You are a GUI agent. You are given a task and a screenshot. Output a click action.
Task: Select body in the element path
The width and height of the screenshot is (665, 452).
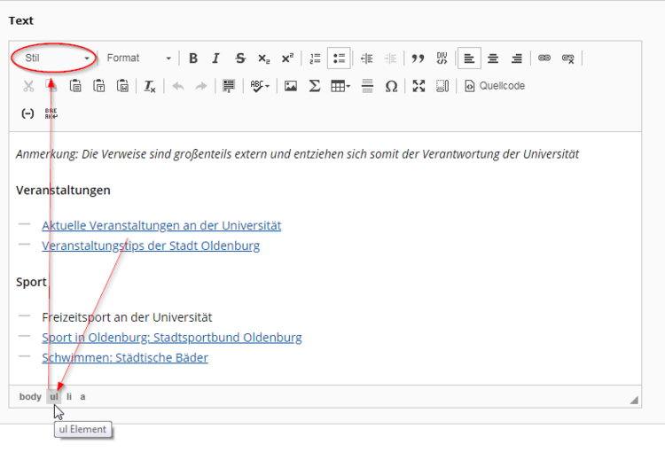pos(30,397)
